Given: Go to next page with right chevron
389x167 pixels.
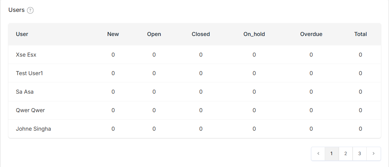Looking at the screenshot, I should pyautogui.click(x=374, y=154).
